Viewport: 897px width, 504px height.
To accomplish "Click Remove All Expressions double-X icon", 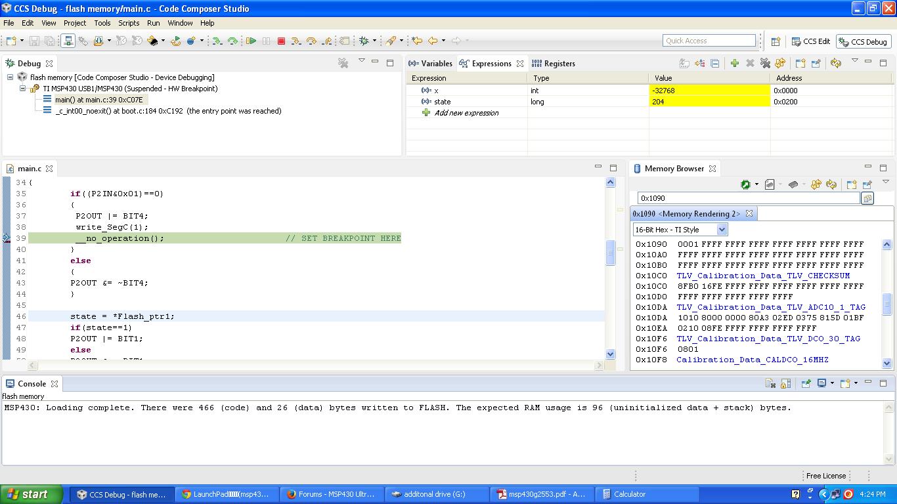I will pyautogui.click(x=765, y=63).
